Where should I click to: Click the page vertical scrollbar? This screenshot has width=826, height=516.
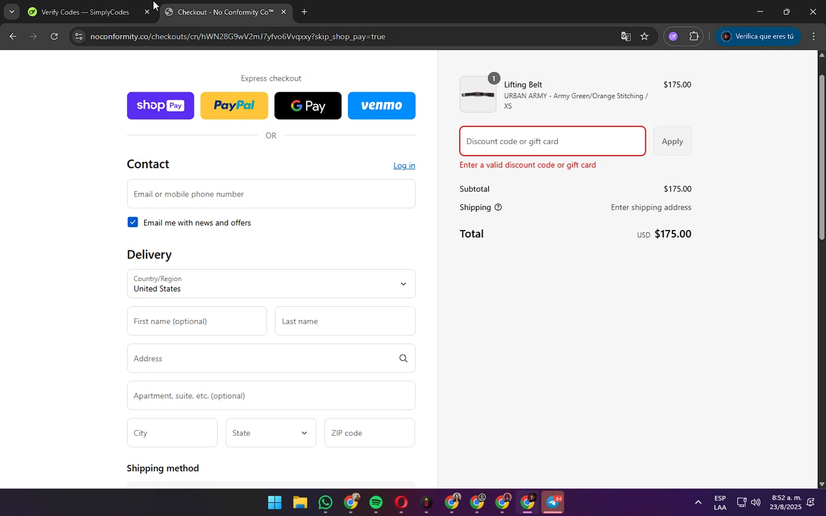click(822, 157)
